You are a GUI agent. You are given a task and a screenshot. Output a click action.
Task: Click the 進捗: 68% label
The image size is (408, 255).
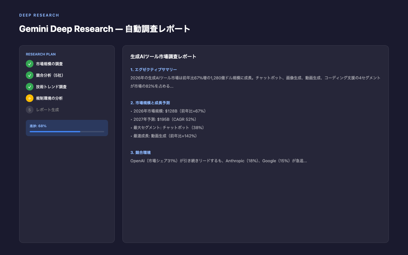[x=38, y=126]
